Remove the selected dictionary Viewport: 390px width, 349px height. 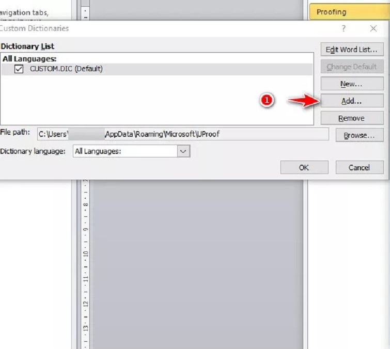click(x=352, y=118)
